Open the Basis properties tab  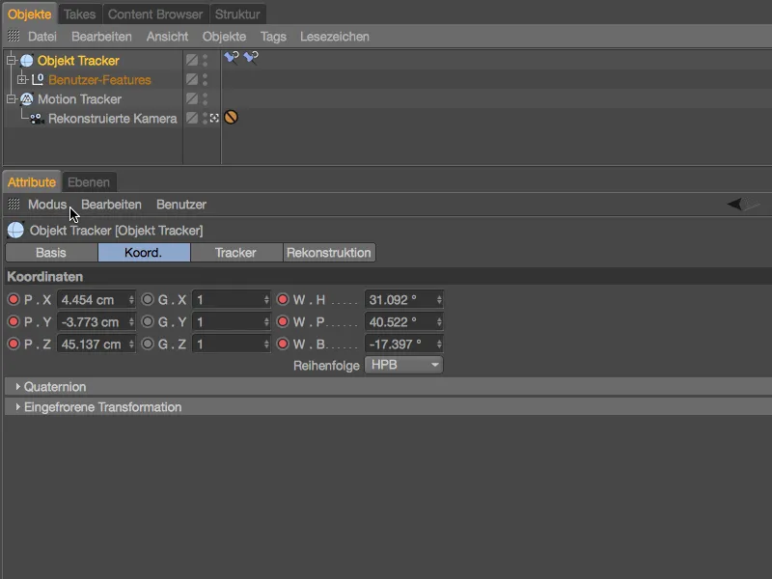tap(51, 253)
